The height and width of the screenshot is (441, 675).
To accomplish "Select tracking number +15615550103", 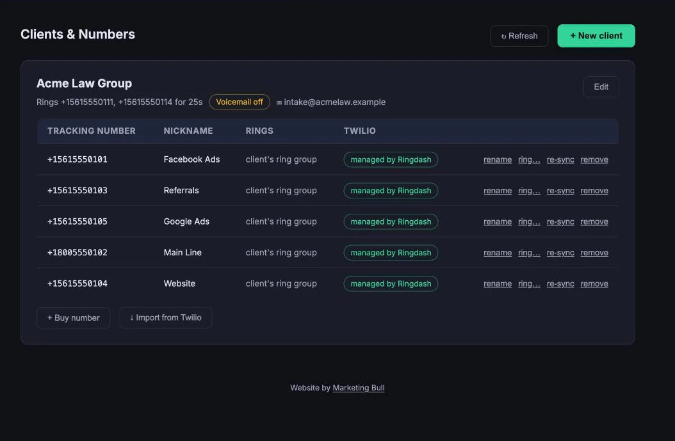I will (77, 191).
